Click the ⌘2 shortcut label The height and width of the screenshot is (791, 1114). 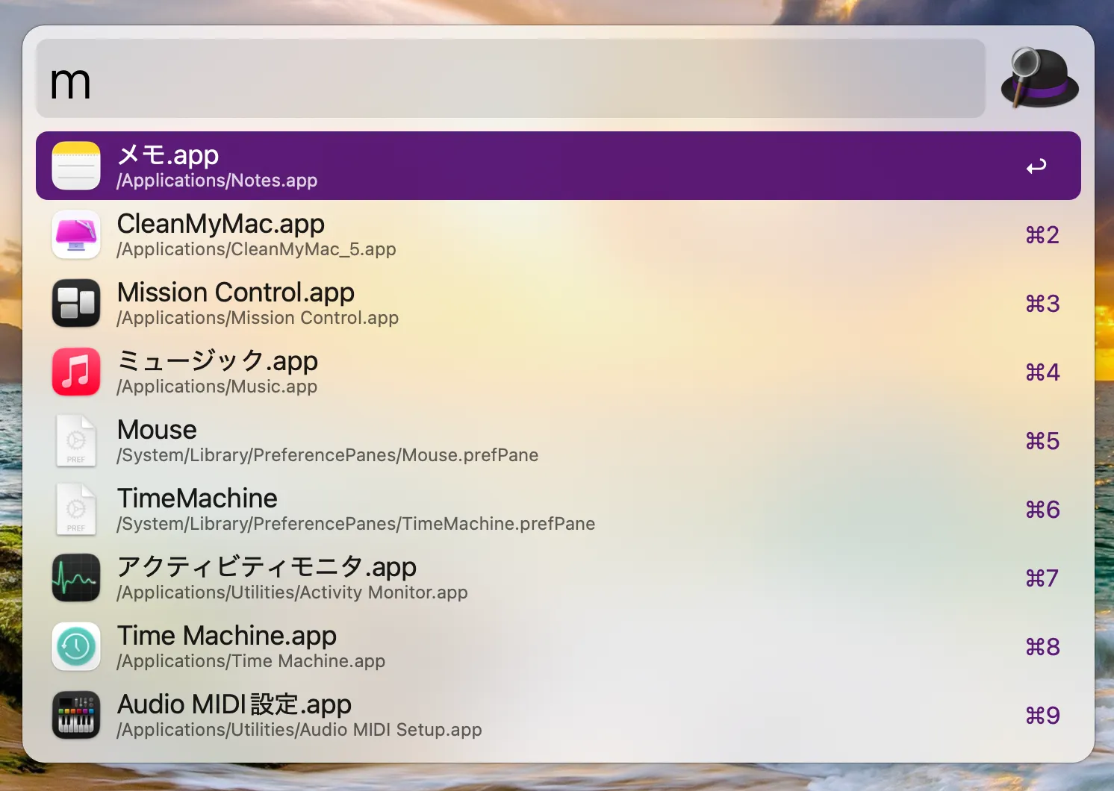pyautogui.click(x=1042, y=235)
